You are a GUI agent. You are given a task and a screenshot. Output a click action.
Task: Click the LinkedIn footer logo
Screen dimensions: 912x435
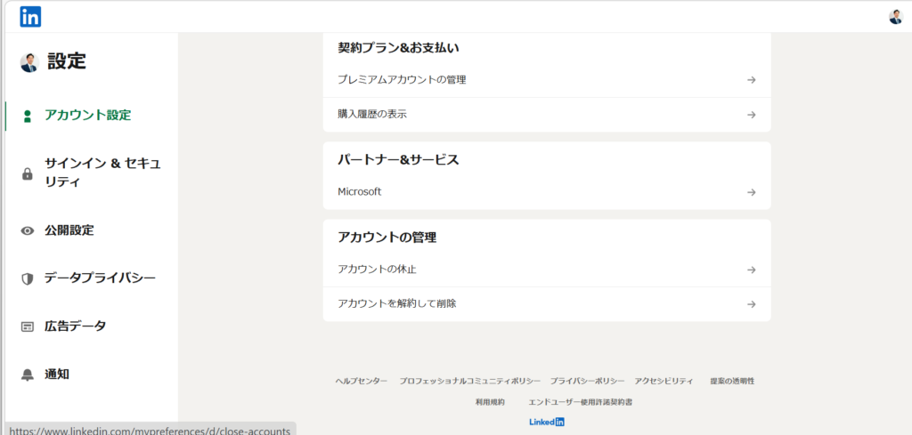(547, 422)
